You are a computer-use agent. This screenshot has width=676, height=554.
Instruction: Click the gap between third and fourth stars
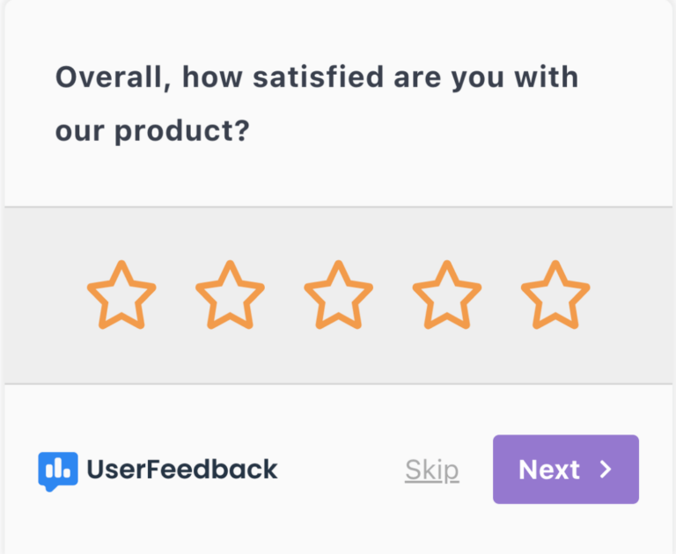[x=393, y=295]
